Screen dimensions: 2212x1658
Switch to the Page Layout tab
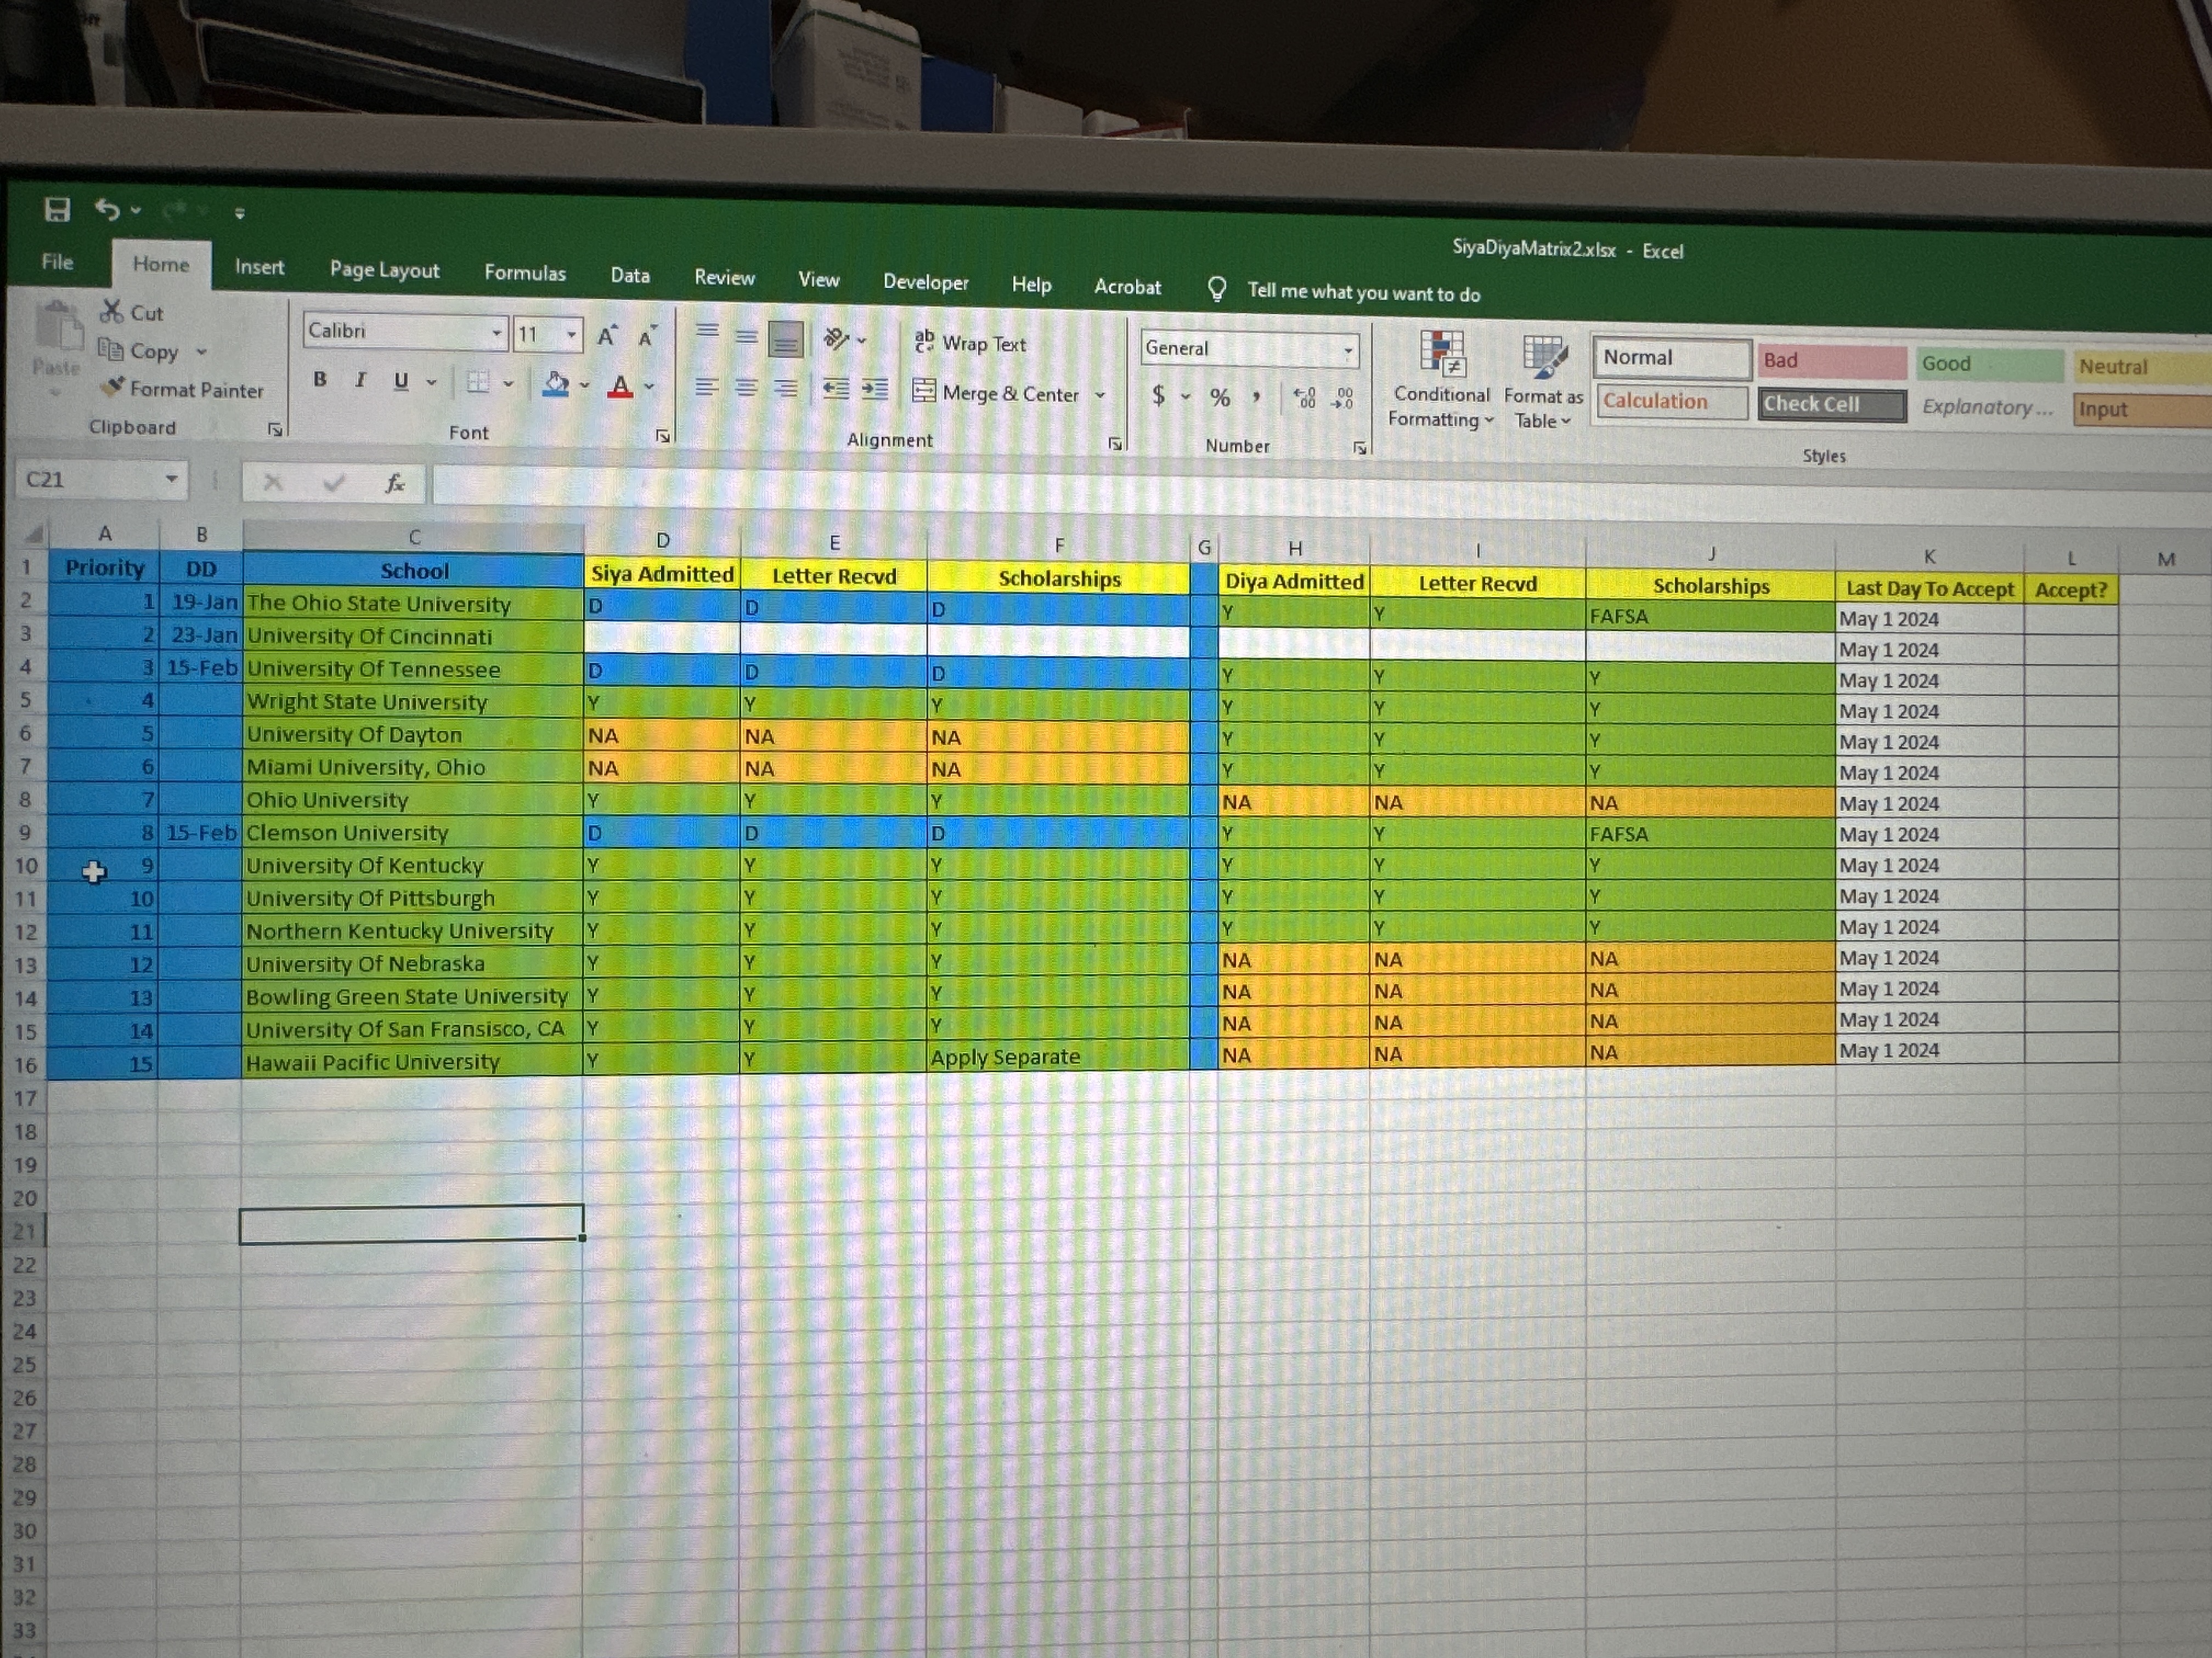tap(384, 270)
